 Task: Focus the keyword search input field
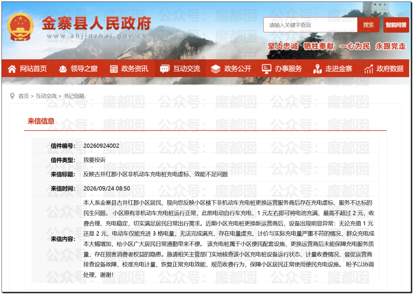pos(311,25)
